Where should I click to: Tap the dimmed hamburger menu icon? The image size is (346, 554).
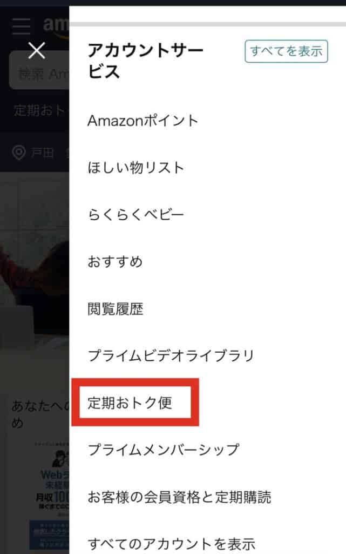point(21,26)
